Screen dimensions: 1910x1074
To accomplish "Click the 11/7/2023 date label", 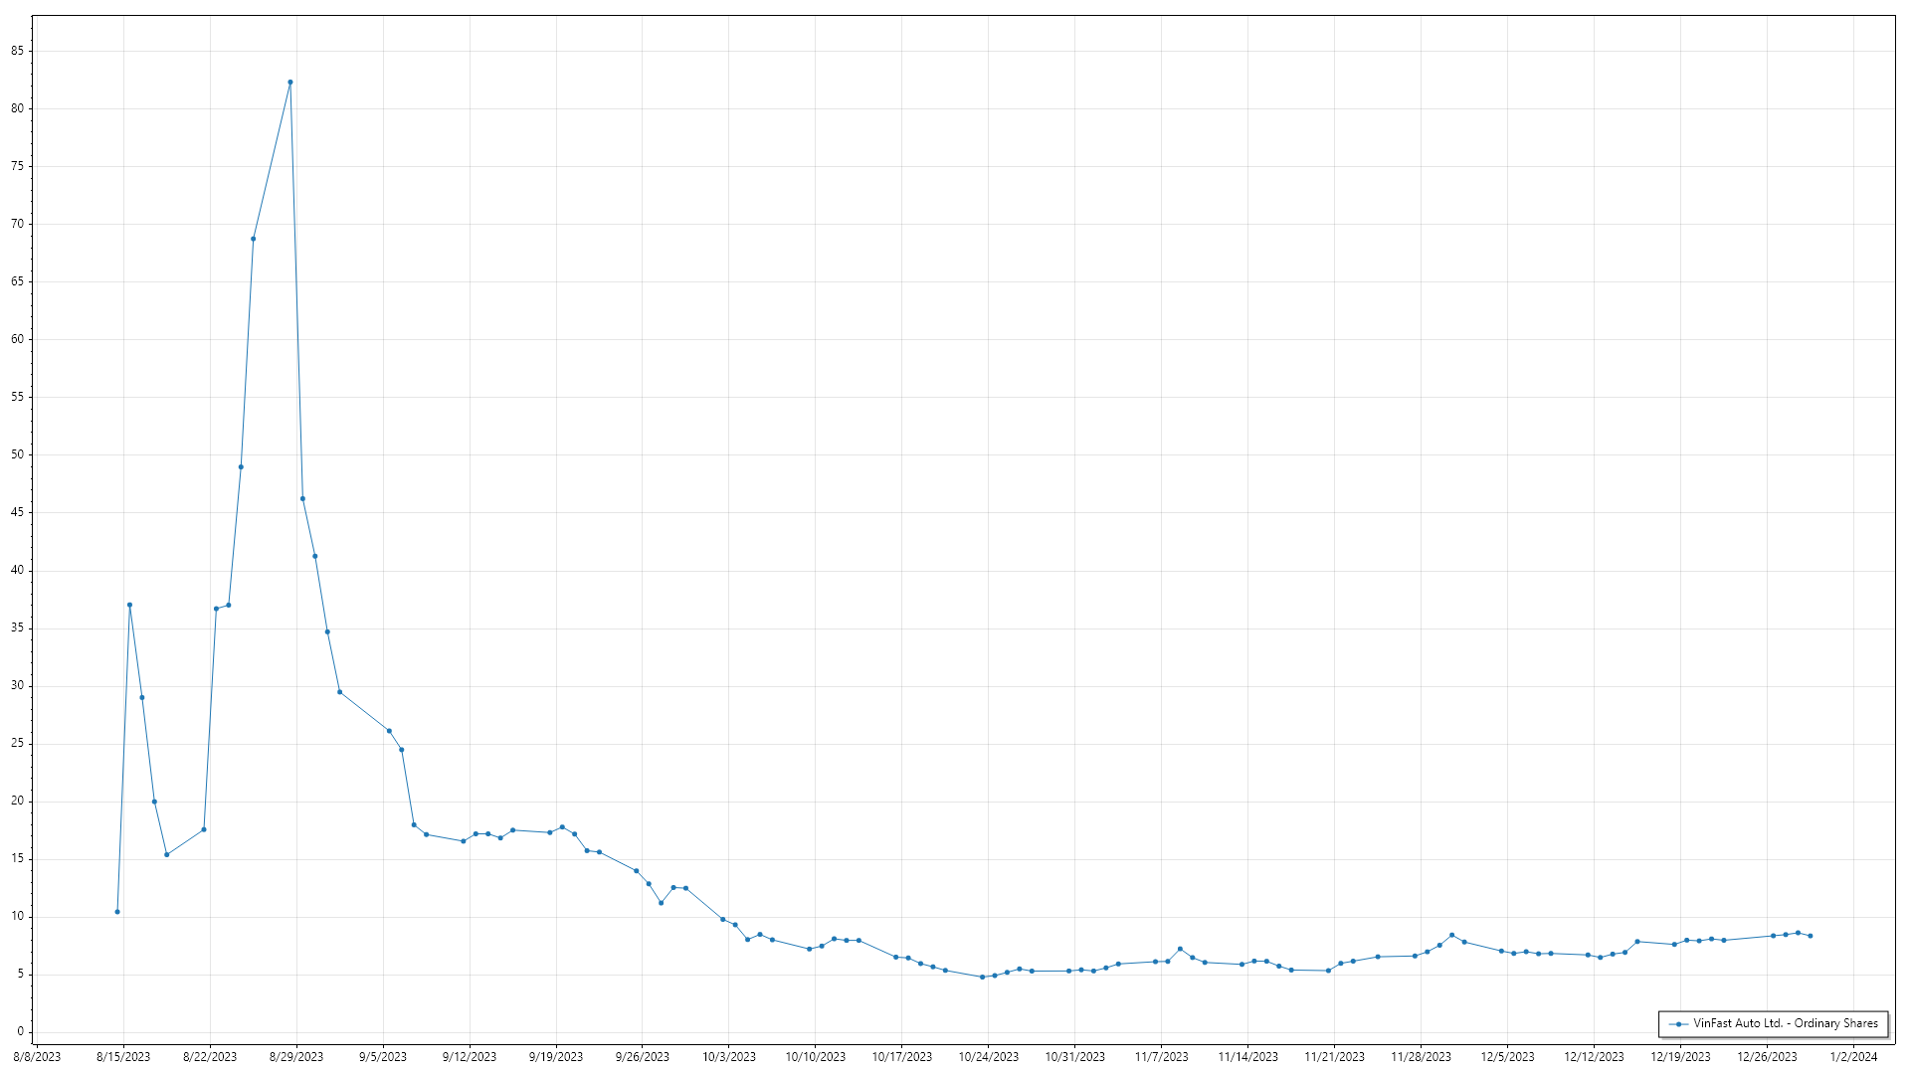I will tap(1161, 1057).
